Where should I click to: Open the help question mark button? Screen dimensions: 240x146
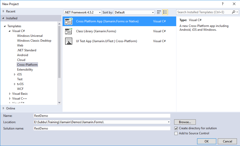[x=223, y=4]
